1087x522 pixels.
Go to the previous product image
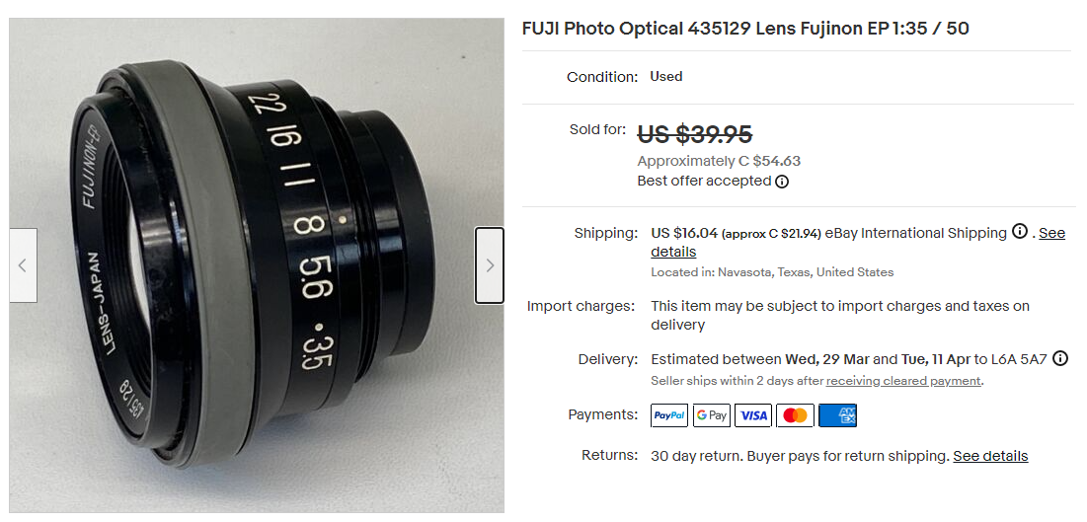click(x=23, y=265)
